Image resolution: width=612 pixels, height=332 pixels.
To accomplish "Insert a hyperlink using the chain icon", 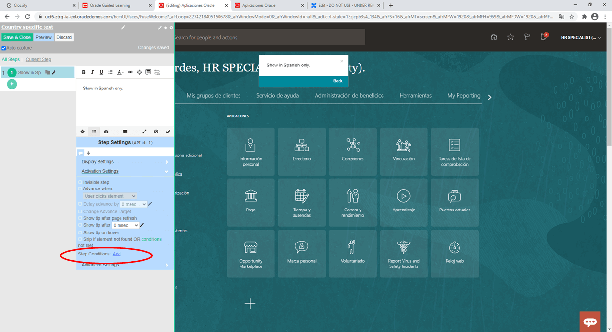I will click(x=130, y=72).
